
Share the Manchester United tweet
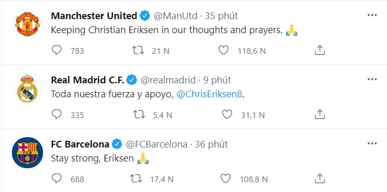coord(320,50)
